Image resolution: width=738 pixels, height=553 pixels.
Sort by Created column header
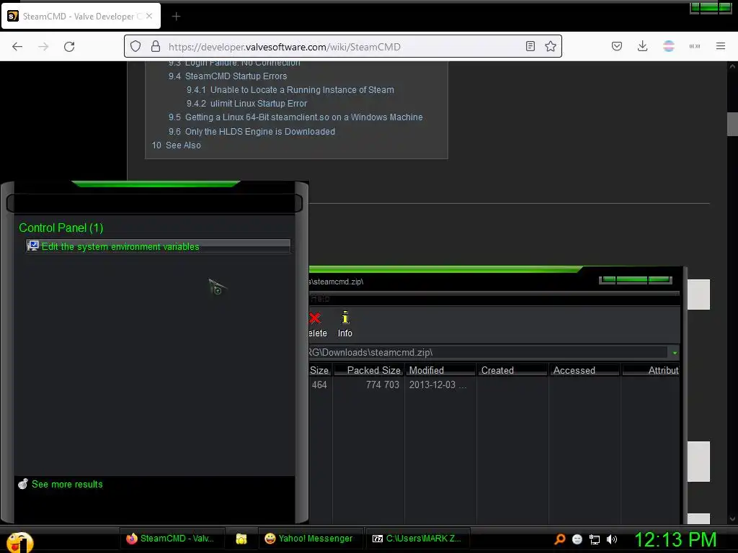click(x=512, y=371)
